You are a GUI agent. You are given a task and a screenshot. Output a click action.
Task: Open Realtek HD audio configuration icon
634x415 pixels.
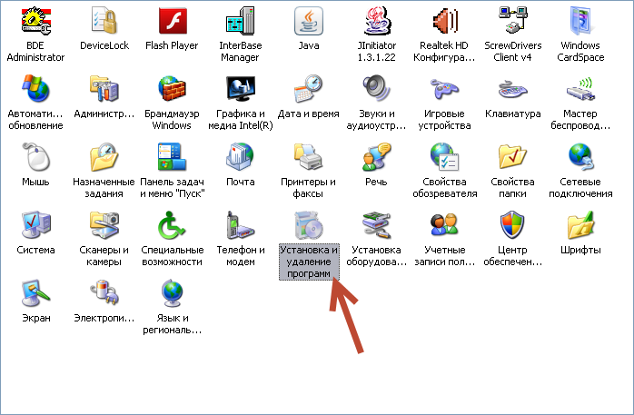(x=445, y=22)
